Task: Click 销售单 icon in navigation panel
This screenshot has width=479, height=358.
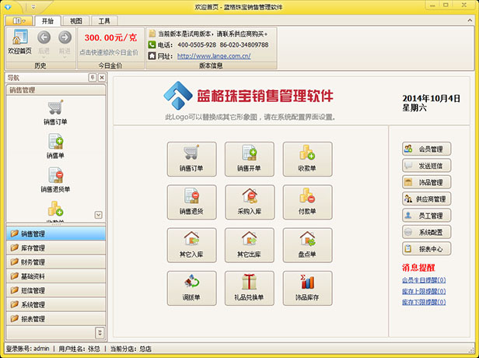Action: [55, 142]
